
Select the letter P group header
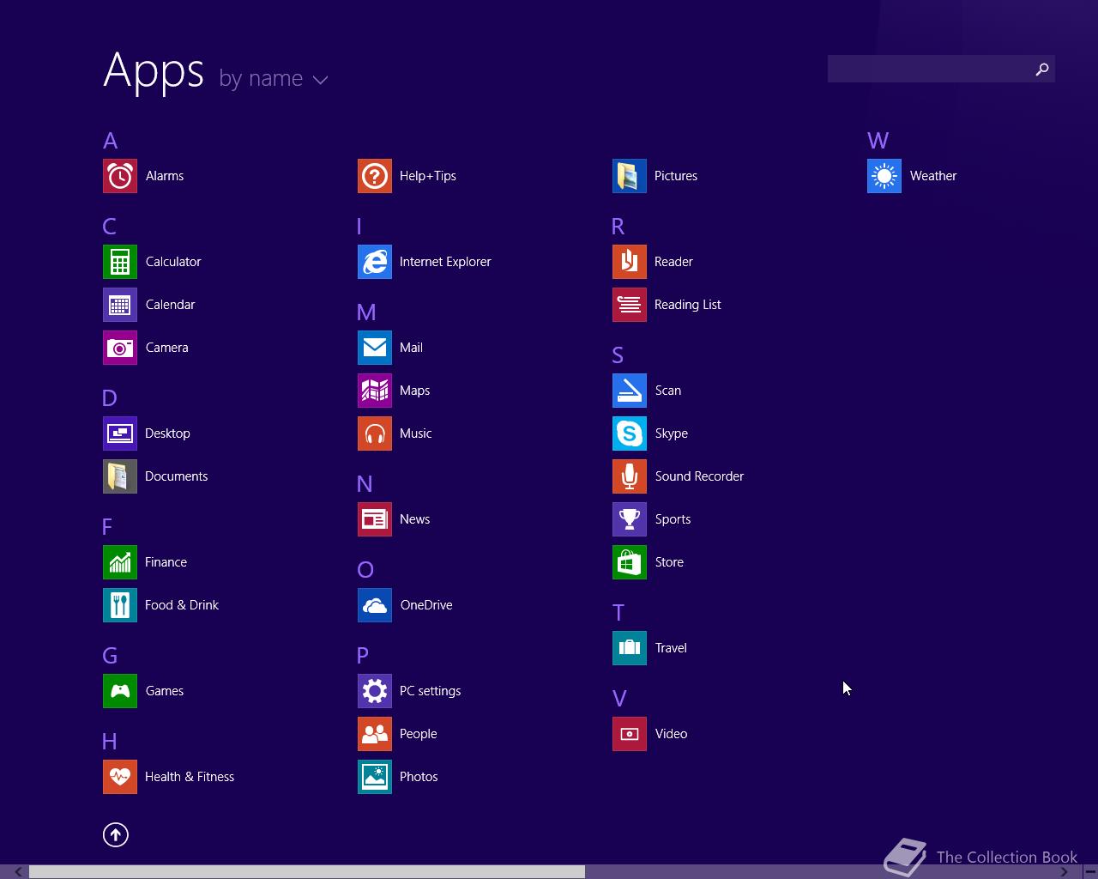(x=363, y=656)
